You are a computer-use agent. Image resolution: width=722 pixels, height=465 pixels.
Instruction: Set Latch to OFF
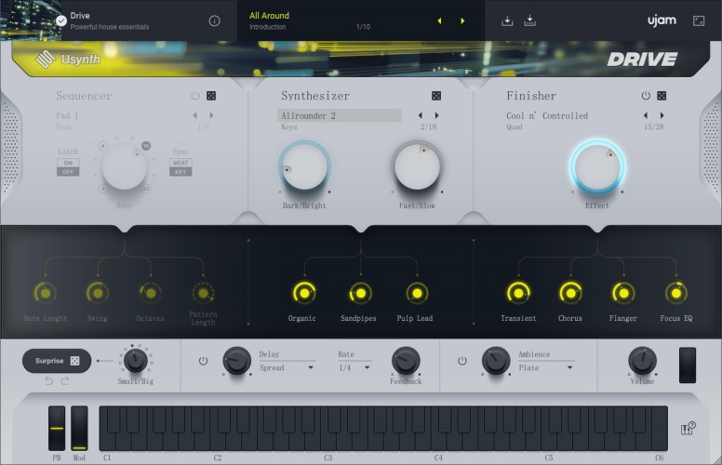pos(68,172)
